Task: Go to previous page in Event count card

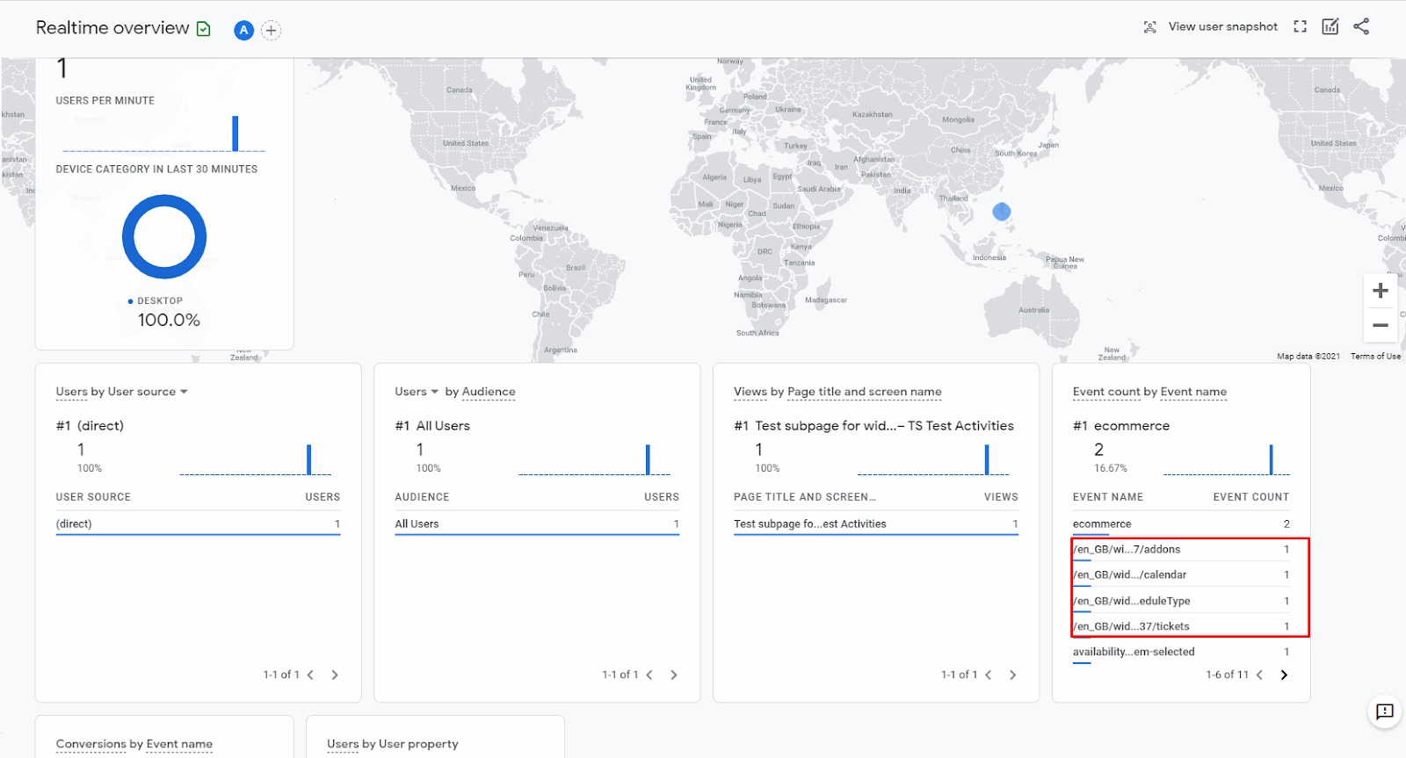Action: coord(1259,675)
